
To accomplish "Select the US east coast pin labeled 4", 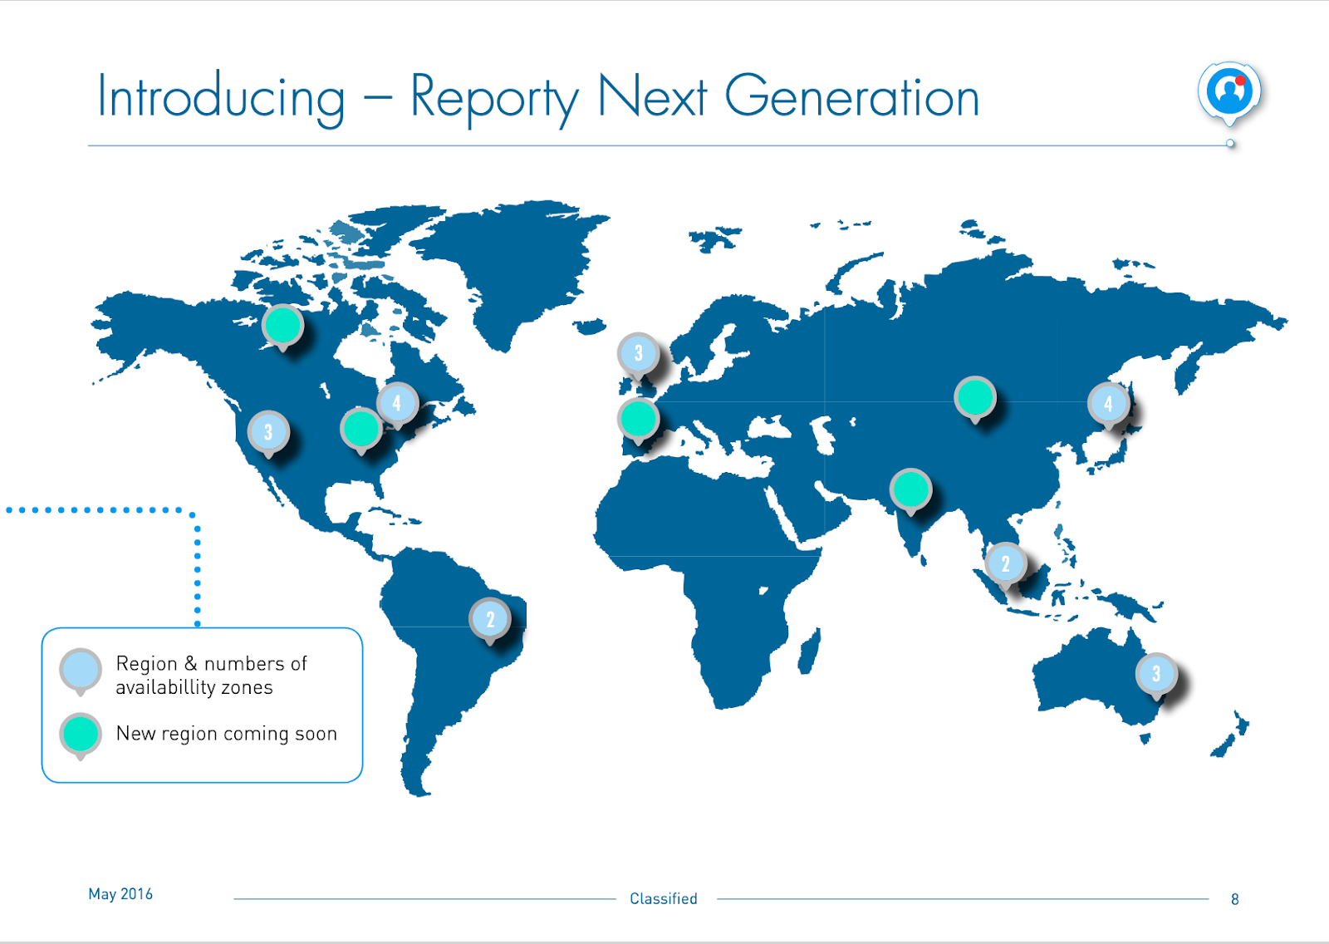I will coord(397,406).
